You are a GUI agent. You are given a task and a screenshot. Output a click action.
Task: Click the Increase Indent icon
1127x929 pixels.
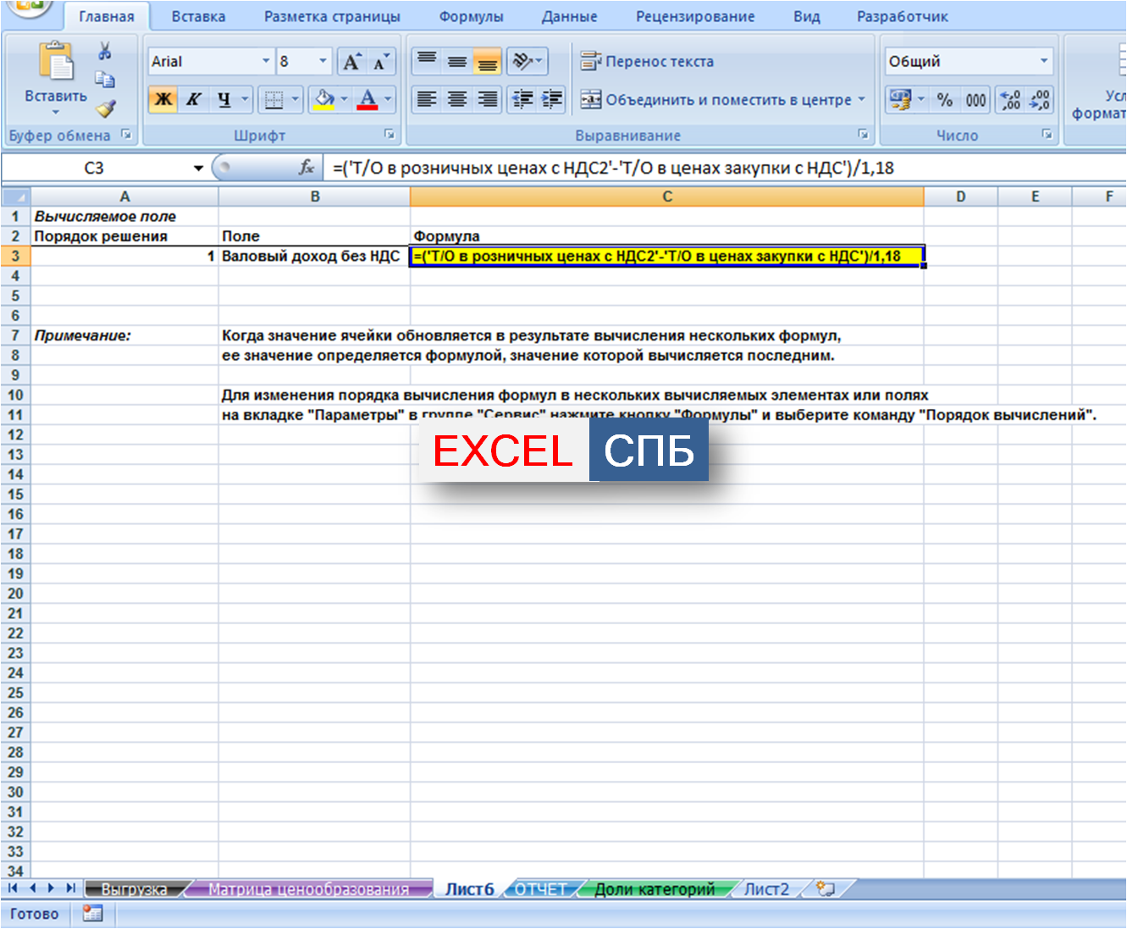click(x=552, y=100)
